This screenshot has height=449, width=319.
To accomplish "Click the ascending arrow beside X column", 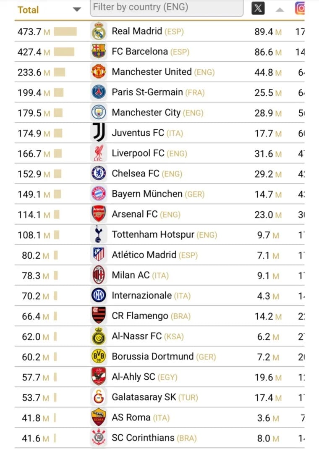I will [x=280, y=10].
